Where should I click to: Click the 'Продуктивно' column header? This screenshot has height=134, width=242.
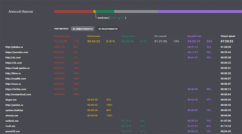click(128, 36)
